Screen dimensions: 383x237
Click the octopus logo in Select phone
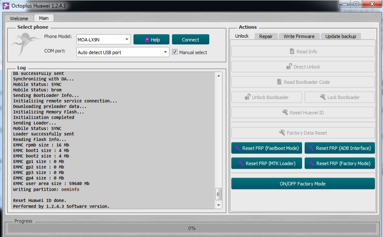(26, 45)
